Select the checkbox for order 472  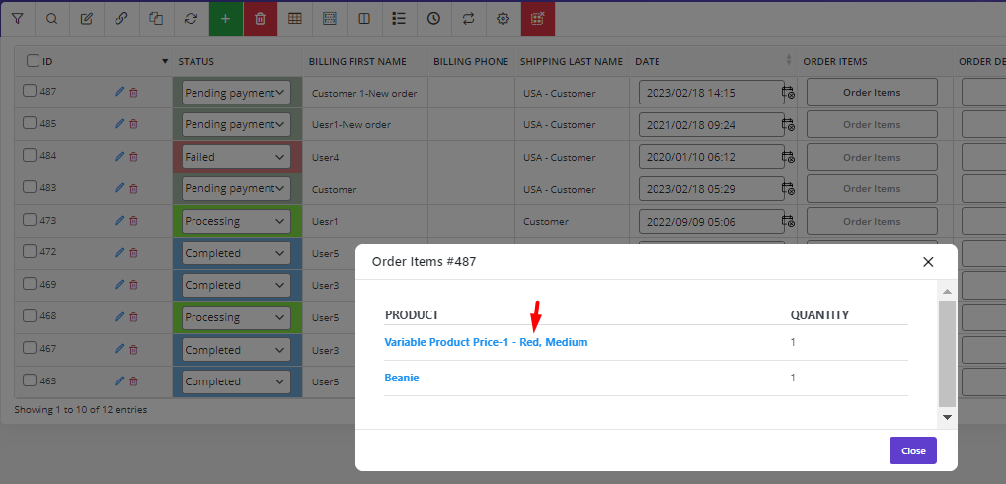[30, 251]
